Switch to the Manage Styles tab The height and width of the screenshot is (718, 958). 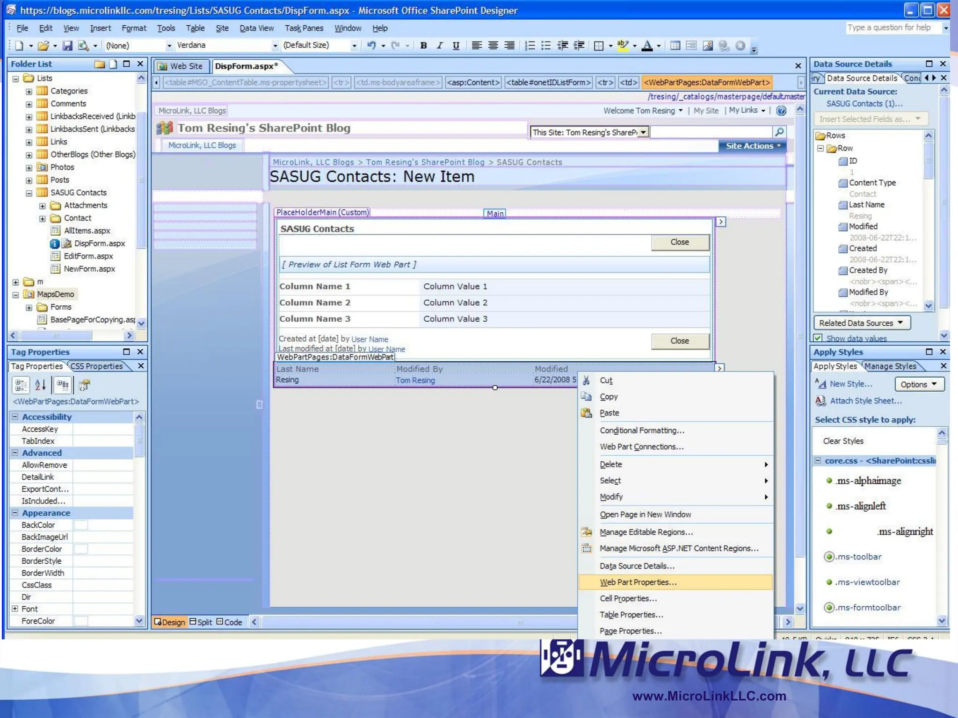pyautogui.click(x=890, y=366)
